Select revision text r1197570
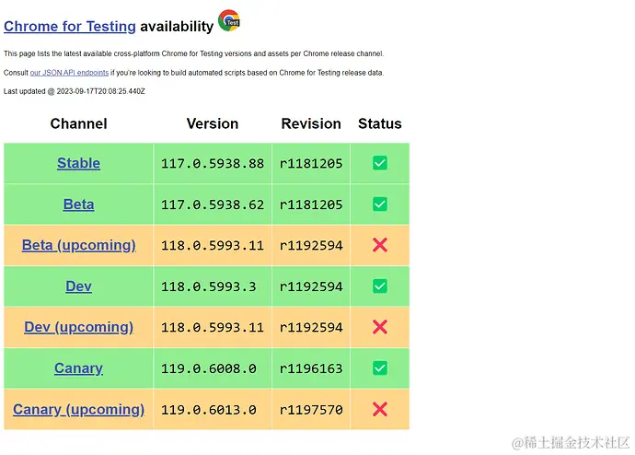Viewport: 635px width, 455px height. coord(311,410)
